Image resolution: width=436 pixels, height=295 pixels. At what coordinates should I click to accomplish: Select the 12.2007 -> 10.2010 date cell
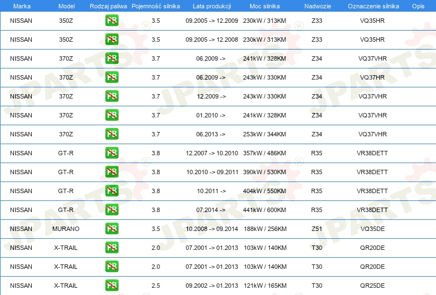(212, 153)
